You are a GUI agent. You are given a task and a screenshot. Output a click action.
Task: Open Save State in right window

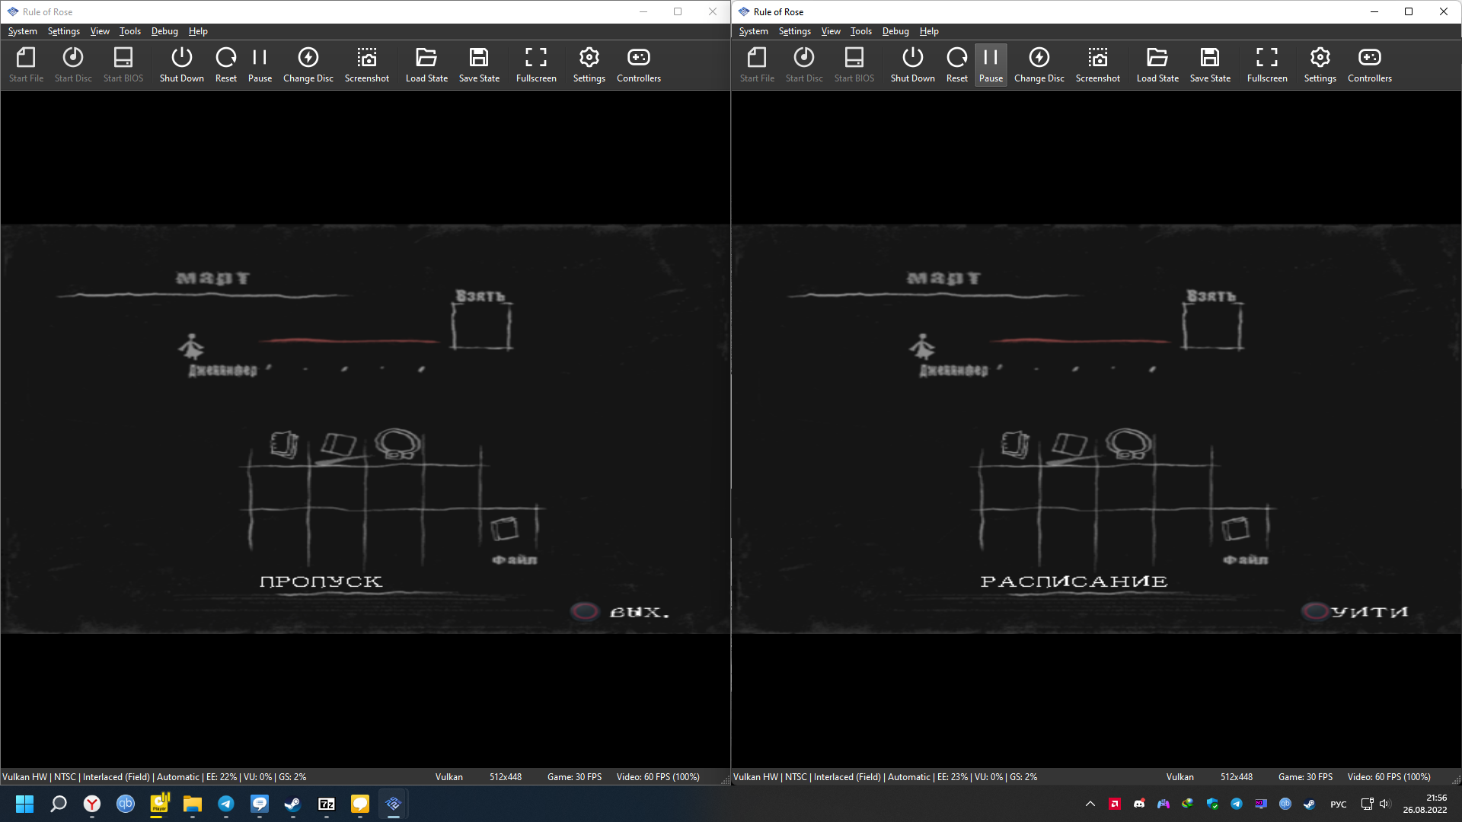1210,65
